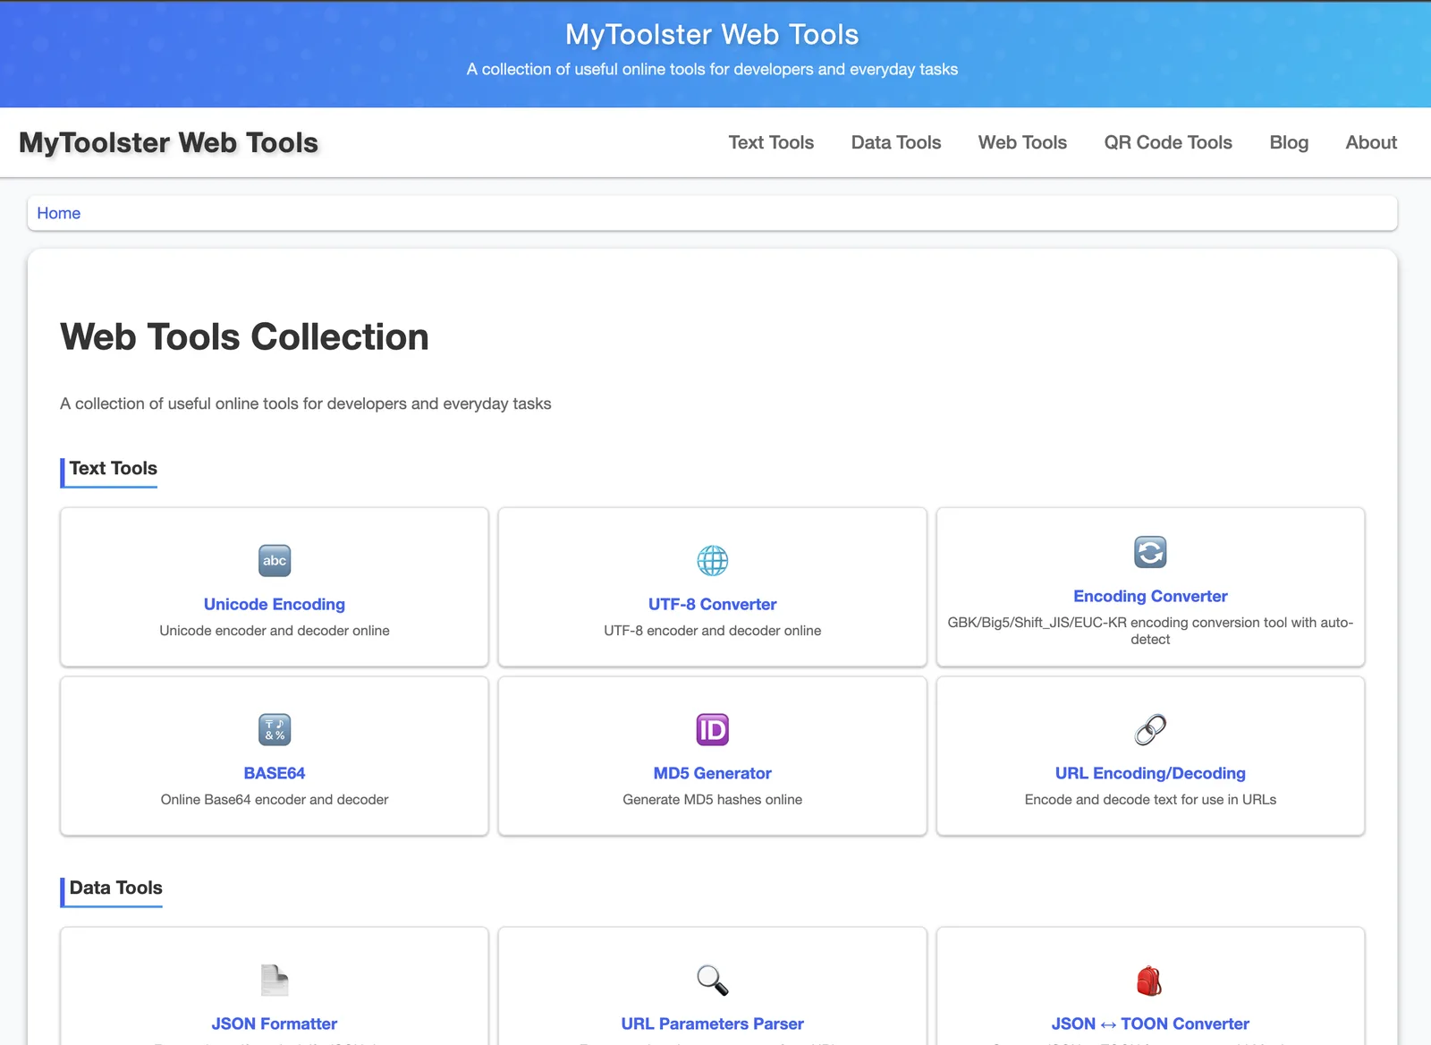This screenshot has width=1431, height=1045.
Task: Click the GBK/Big5/Shift_JIS/EUC-KR description text
Action: pos(1150,631)
